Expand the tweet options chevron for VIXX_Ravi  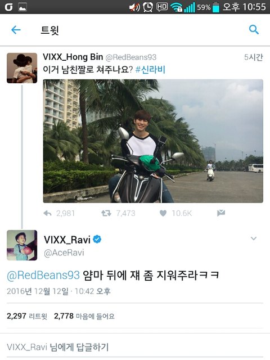coord(254,238)
